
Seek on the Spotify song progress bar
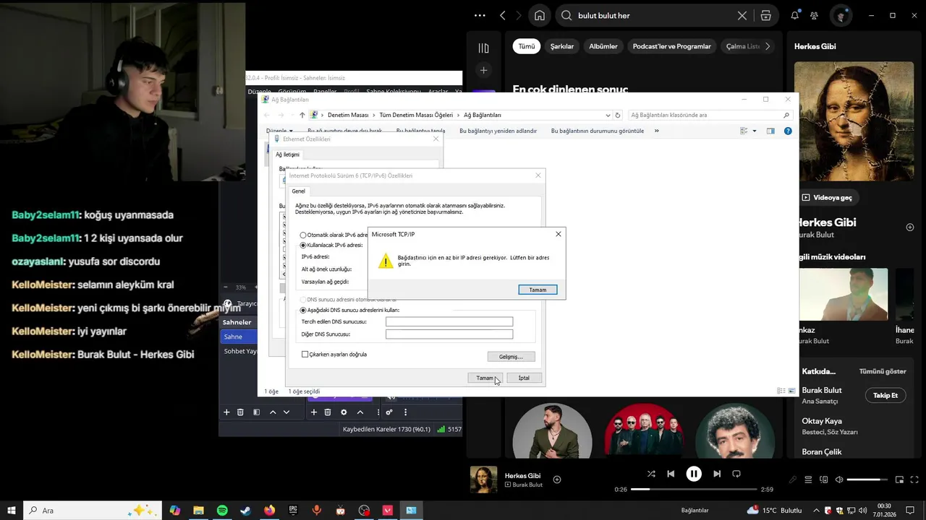[x=692, y=489]
